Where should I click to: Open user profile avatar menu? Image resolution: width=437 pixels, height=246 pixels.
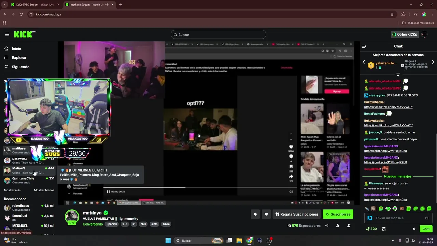pyautogui.click(x=424, y=35)
